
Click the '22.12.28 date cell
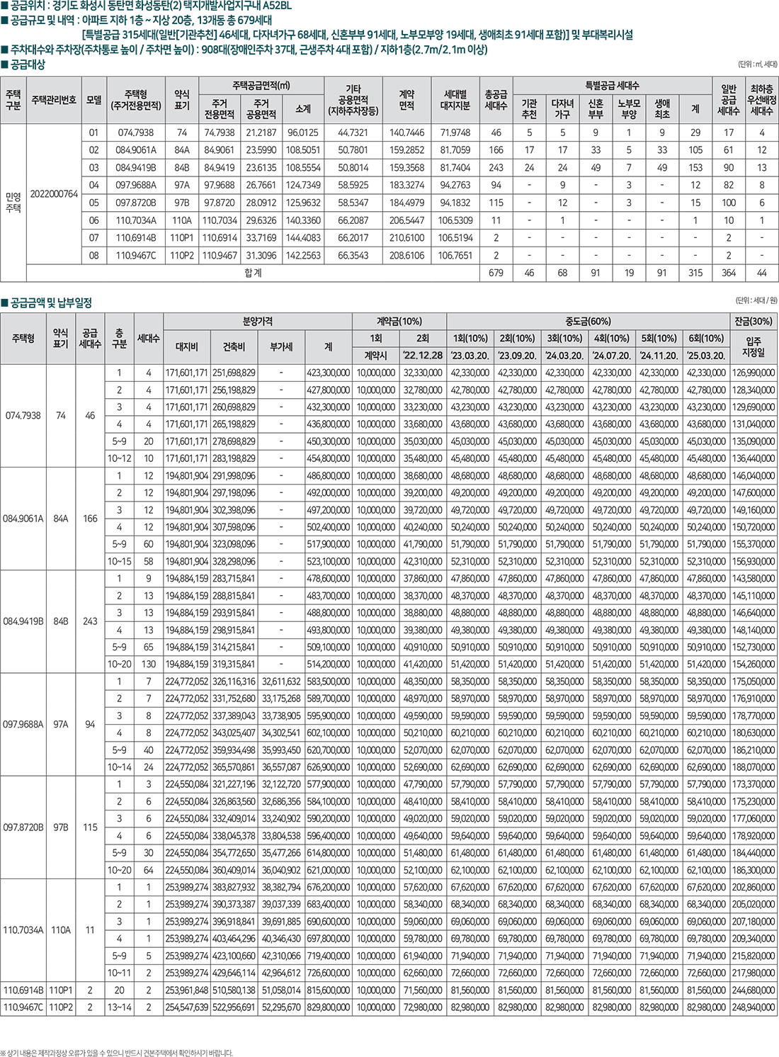click(x=423, y=356)
